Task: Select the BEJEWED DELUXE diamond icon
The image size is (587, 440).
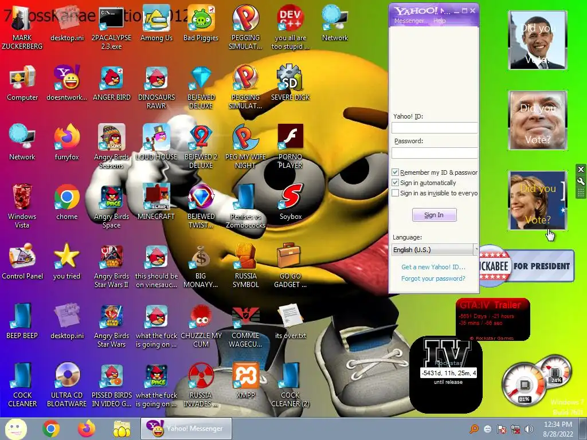Action: (201, 88)
